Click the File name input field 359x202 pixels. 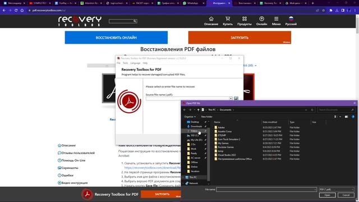tap(266, 190)
